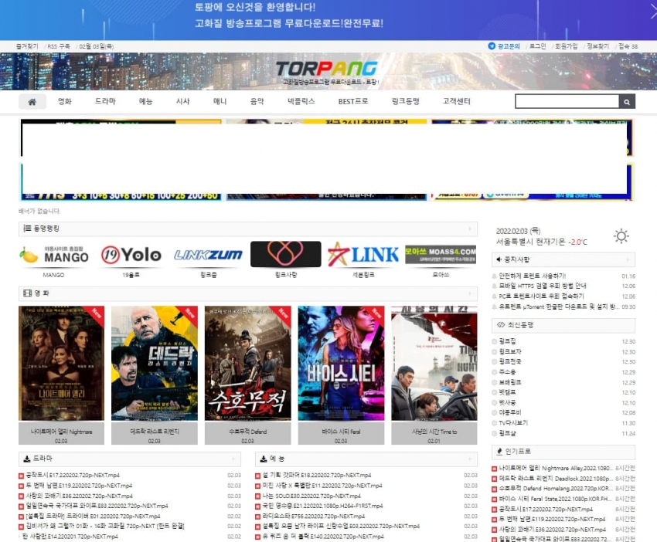Click the sun weather icon
The image size is (657, 542).
(621, 236)
